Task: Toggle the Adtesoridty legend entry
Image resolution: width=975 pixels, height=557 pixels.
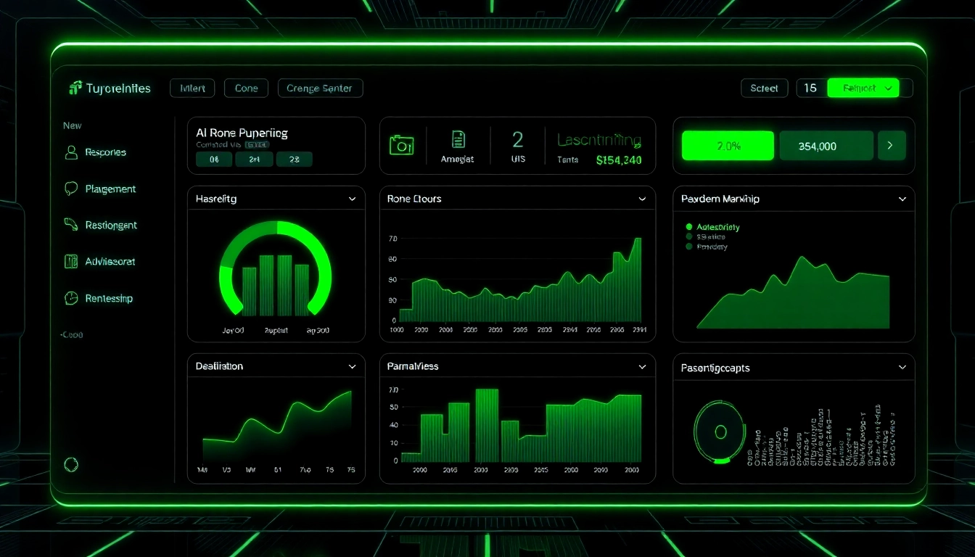Action: pyautogui.click(x=712, y=227)
